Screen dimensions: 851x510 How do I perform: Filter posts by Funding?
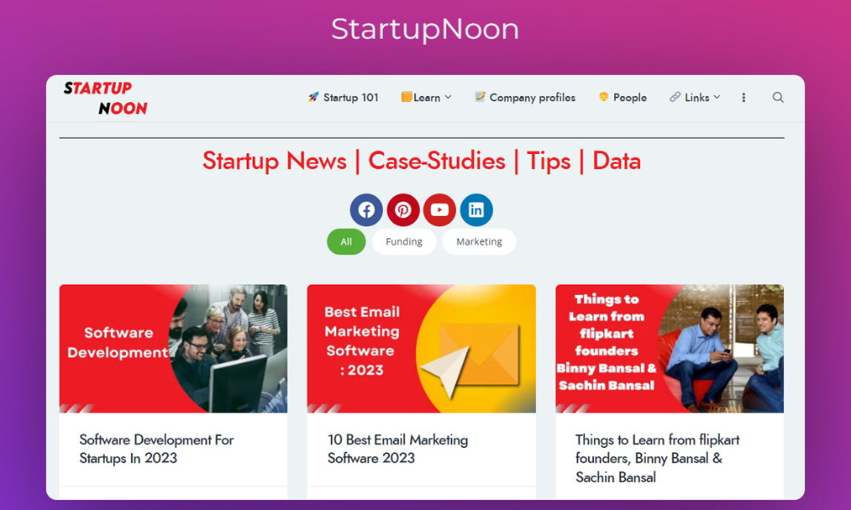coord(404,241)
